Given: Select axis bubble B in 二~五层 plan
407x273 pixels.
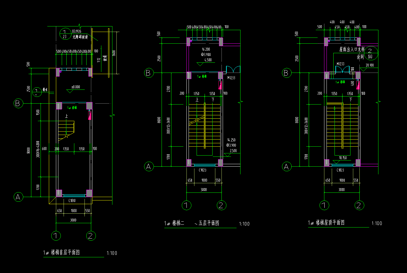Looking at the screenshot, I should [x=149, y=73].
